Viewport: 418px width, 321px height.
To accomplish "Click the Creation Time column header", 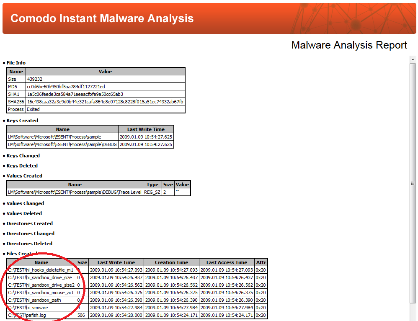I will [x=171, y=262].
